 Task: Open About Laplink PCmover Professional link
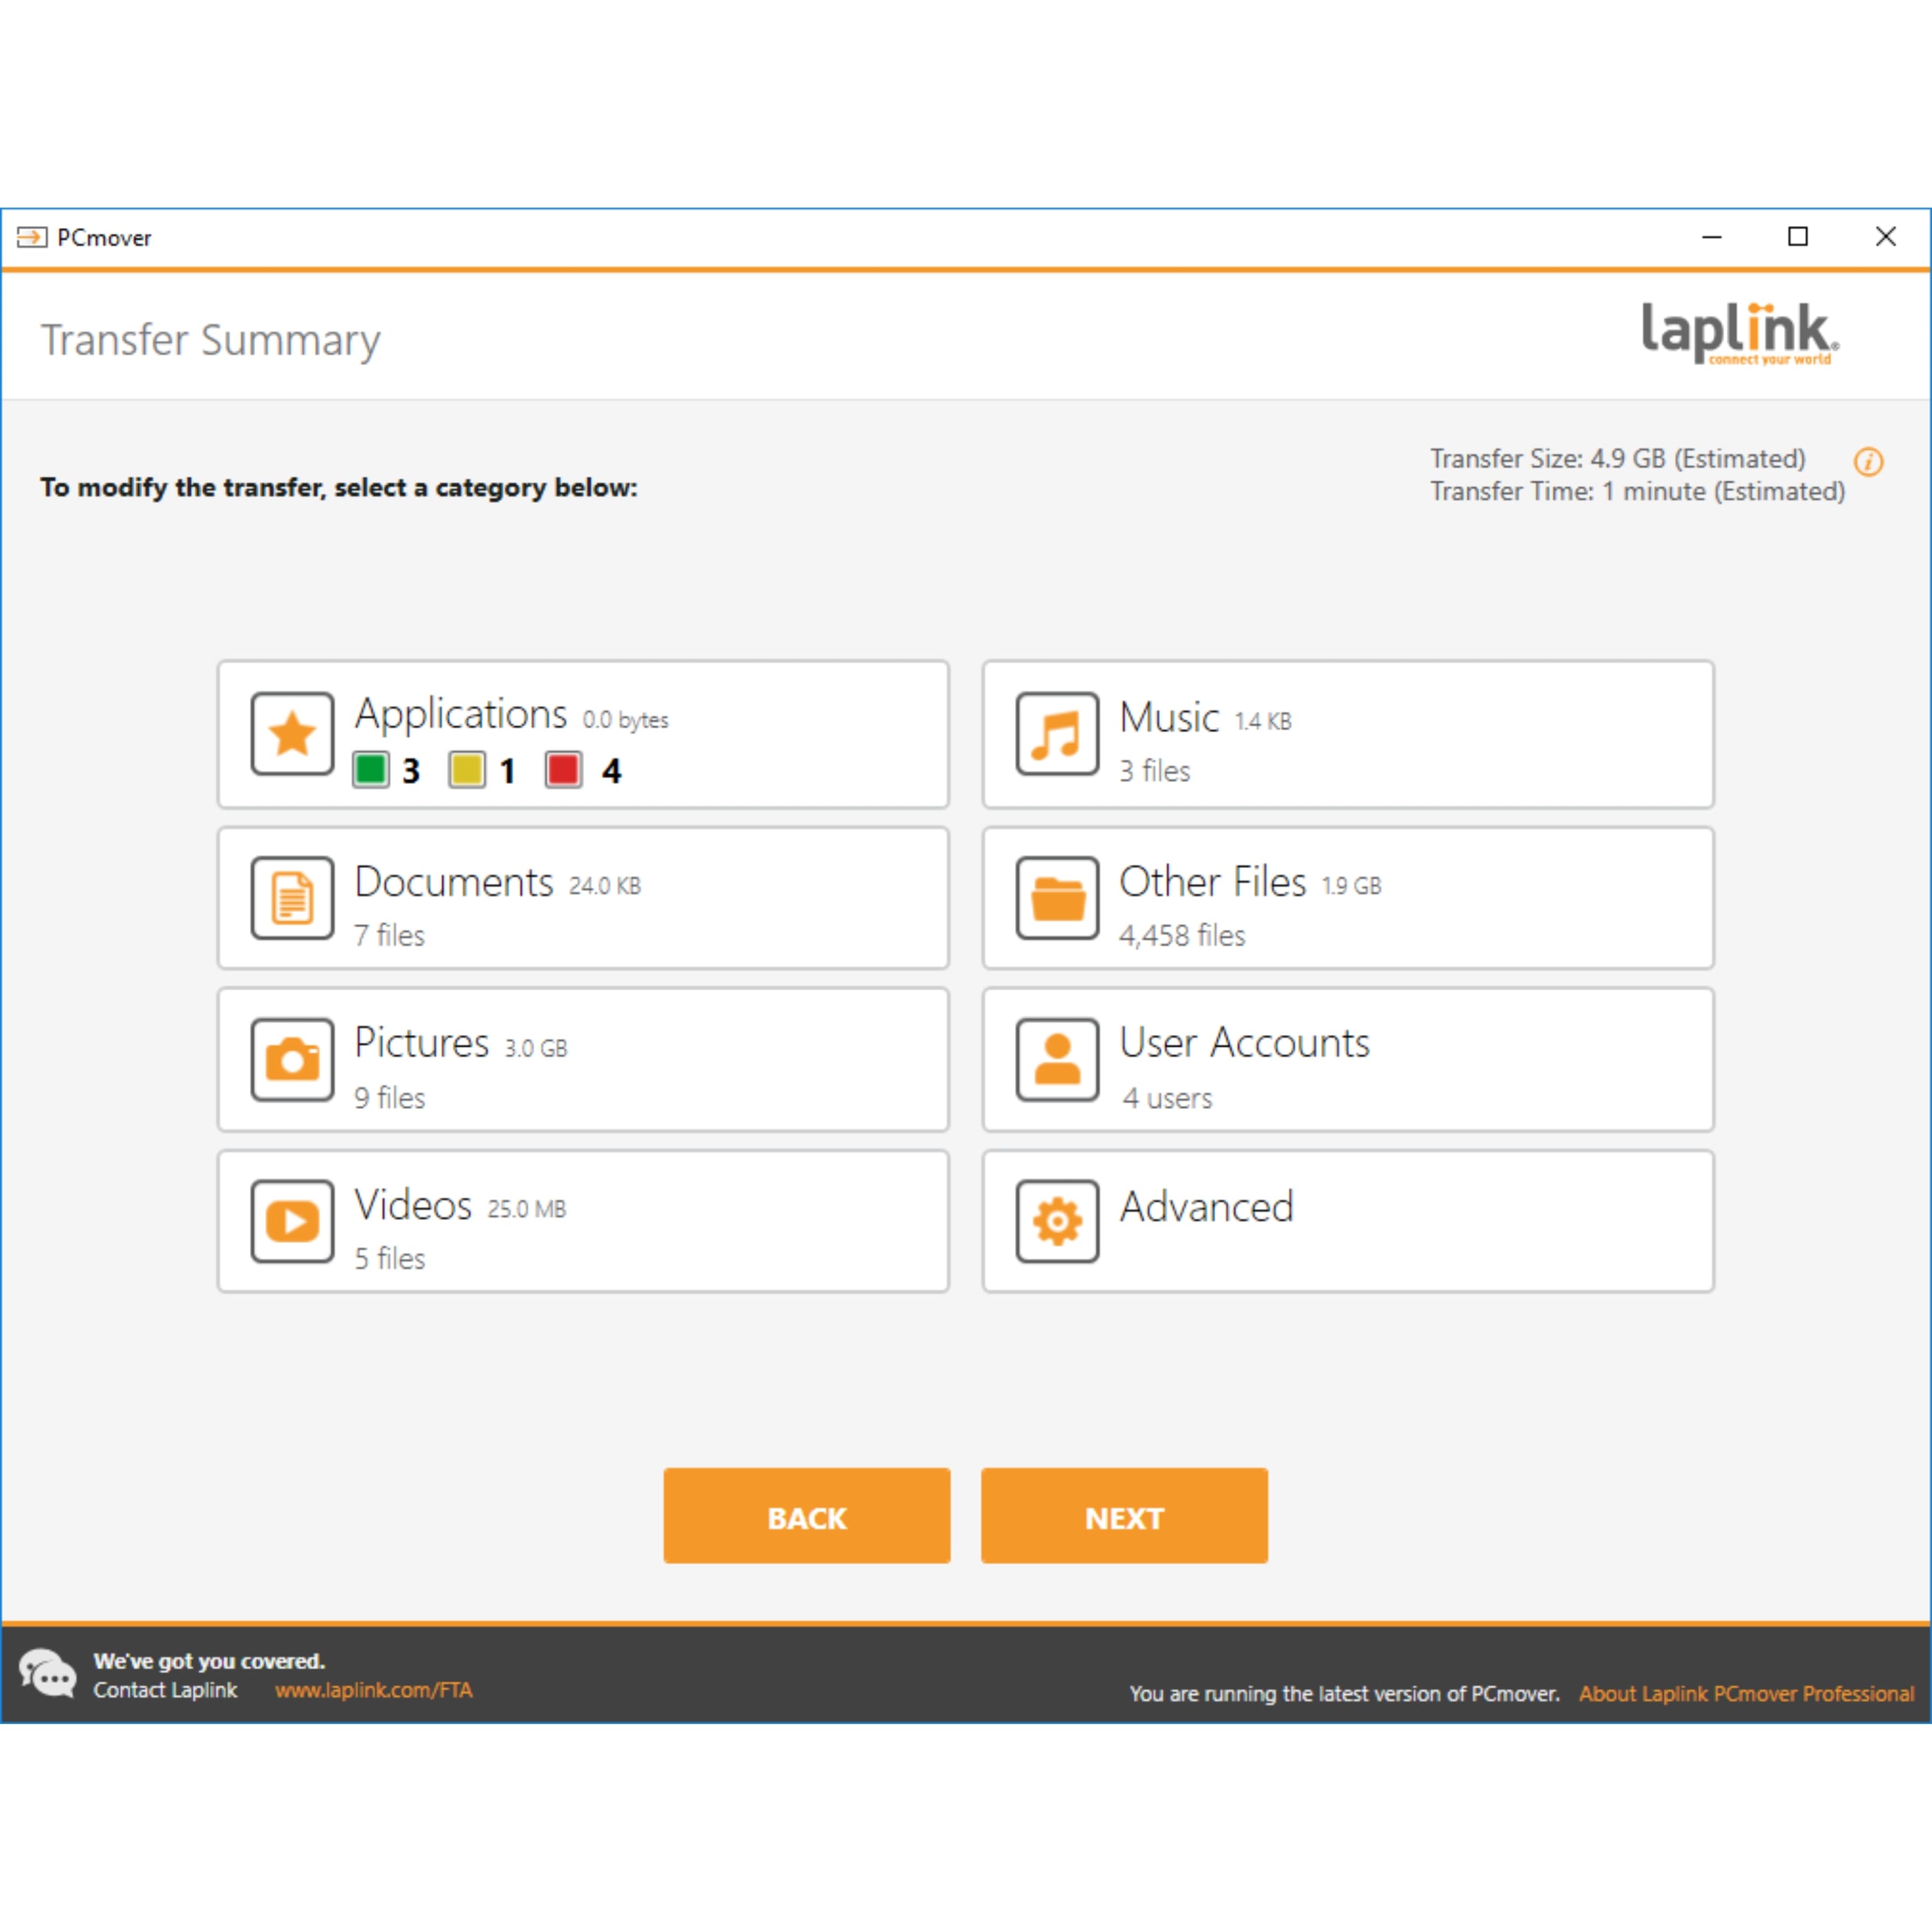(x=1746, y=1694)
